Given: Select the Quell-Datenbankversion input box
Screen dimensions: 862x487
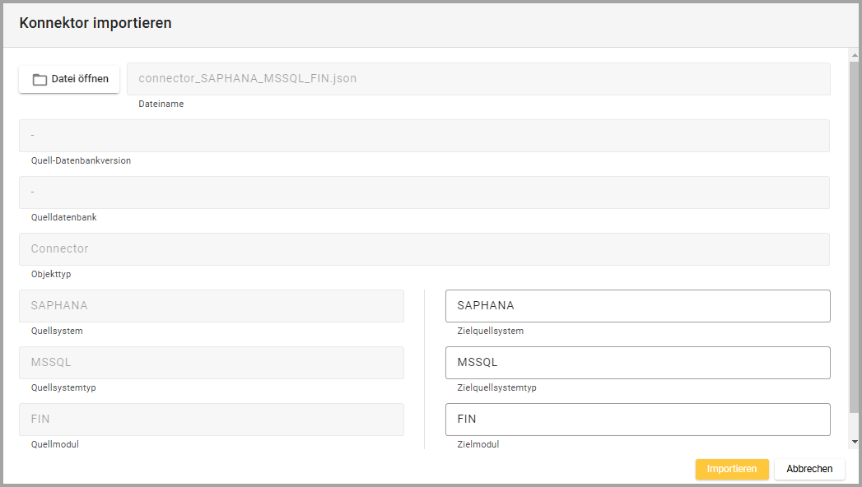Looking at the screenshot, I should click(424, 136).
